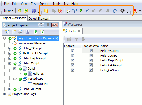Uncheck Enabled checkbox for Hello_VBScript
The image size is (142, 105).
pos(72,51)
